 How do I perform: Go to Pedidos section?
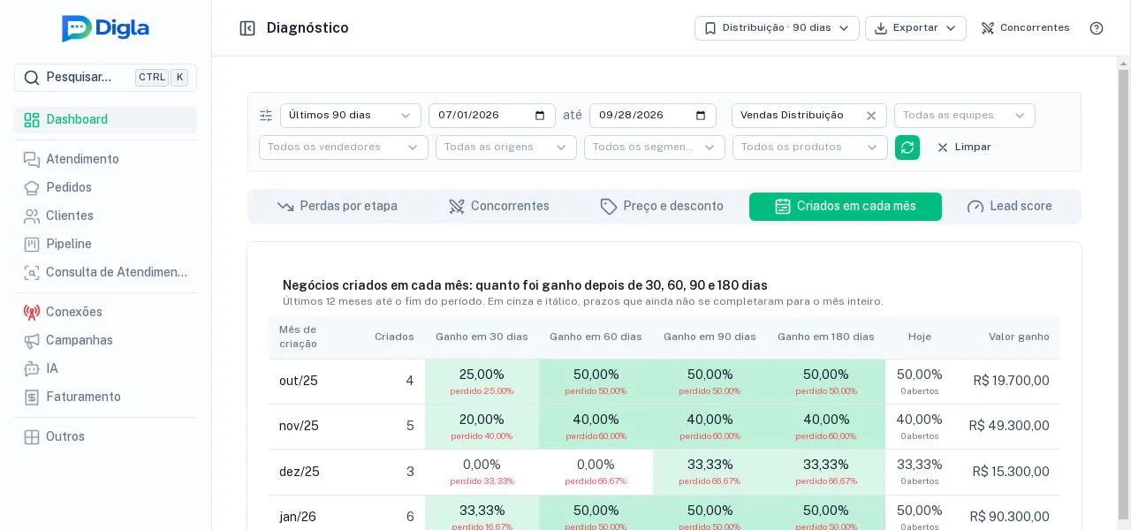105,187
